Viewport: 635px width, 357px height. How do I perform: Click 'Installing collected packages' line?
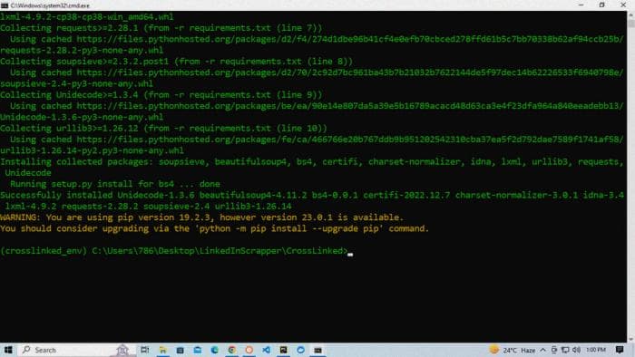tap(312, 161)
